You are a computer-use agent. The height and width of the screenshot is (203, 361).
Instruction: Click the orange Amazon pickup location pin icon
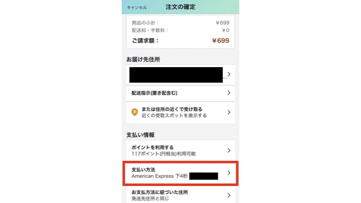coord(135,112)
